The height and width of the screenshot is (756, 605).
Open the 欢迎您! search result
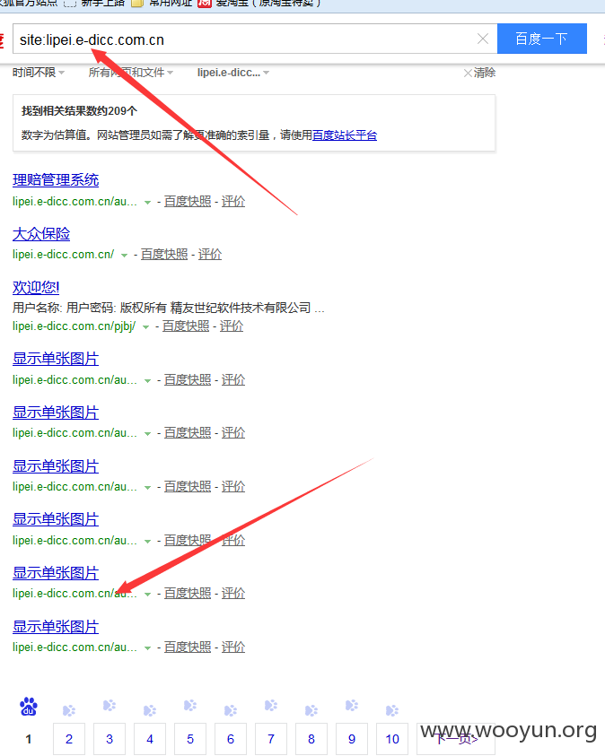pos(36,287)
